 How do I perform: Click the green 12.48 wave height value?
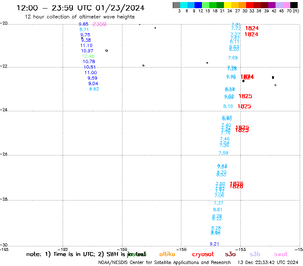(88, 56)
